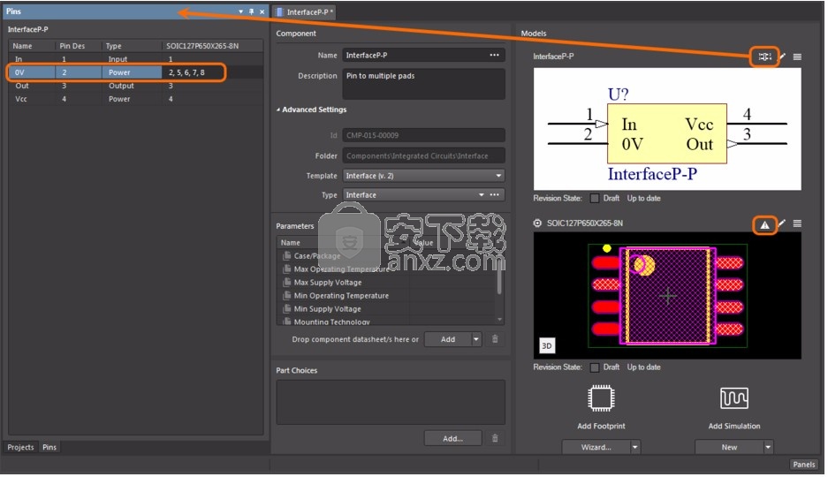Click the footprint preview thumbnail
The image size is (828, 477).
[667, 296]
